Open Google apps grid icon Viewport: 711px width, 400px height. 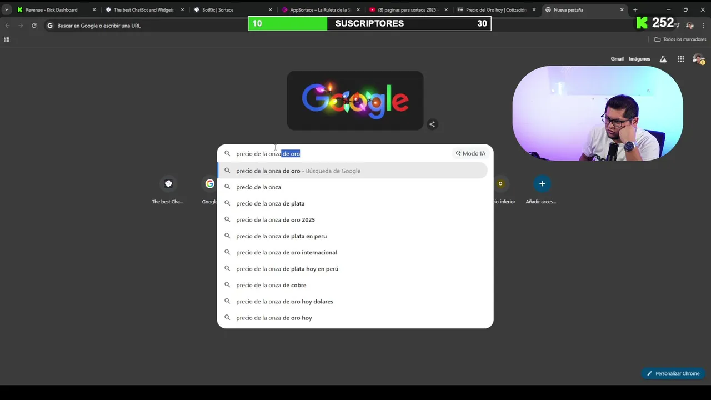point(680,59)
